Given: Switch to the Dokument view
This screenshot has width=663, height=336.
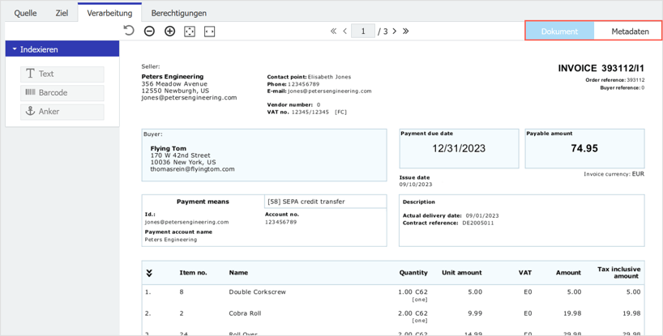Looking at the screenshot, I should pyautogui.click(x=559, y=32).
